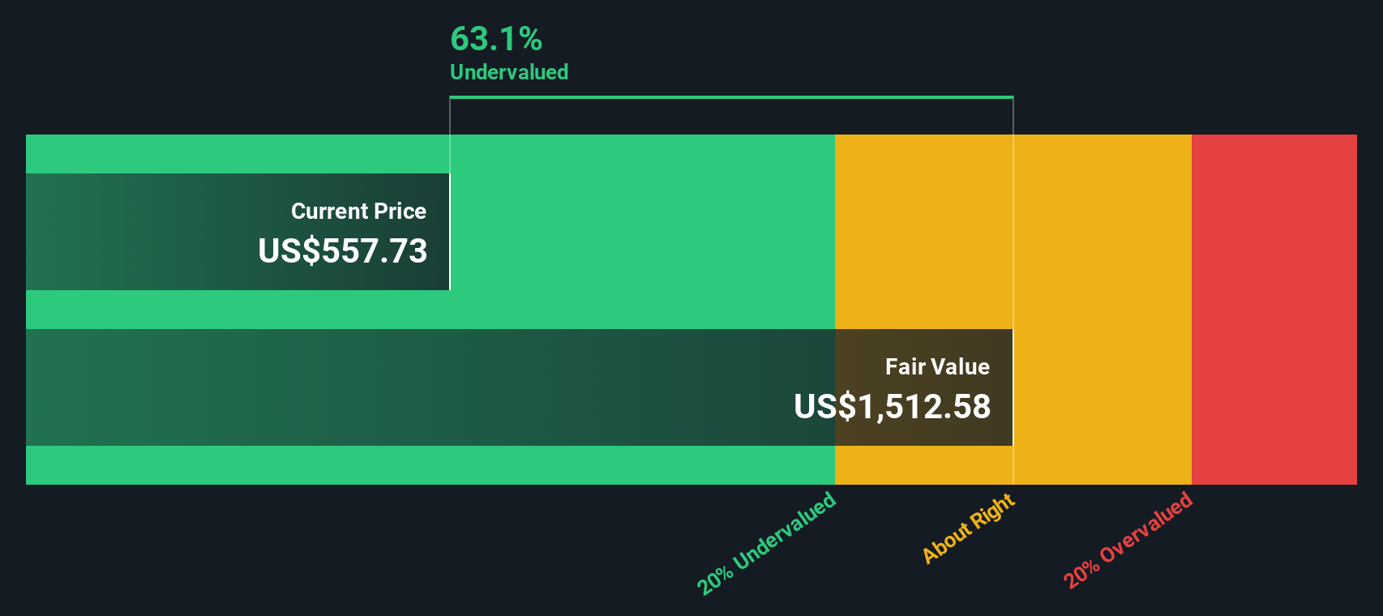Click the About Right axis label
Screen dimensions: 1383x616
coord(969,528)
